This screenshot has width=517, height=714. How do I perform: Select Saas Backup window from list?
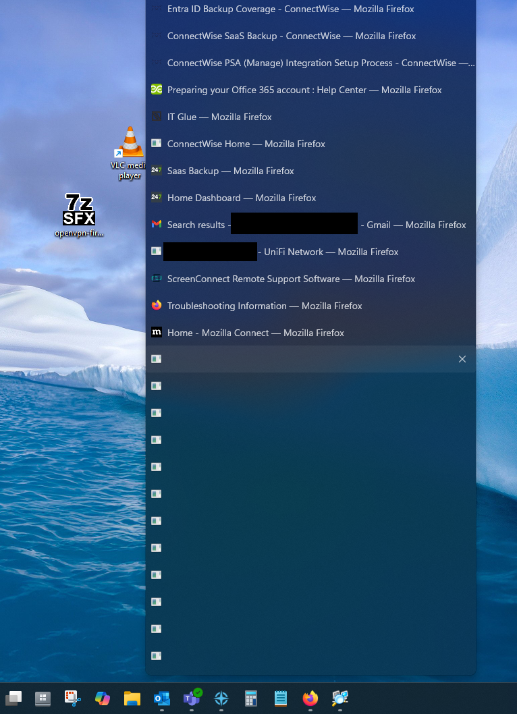tap(230, 171)
